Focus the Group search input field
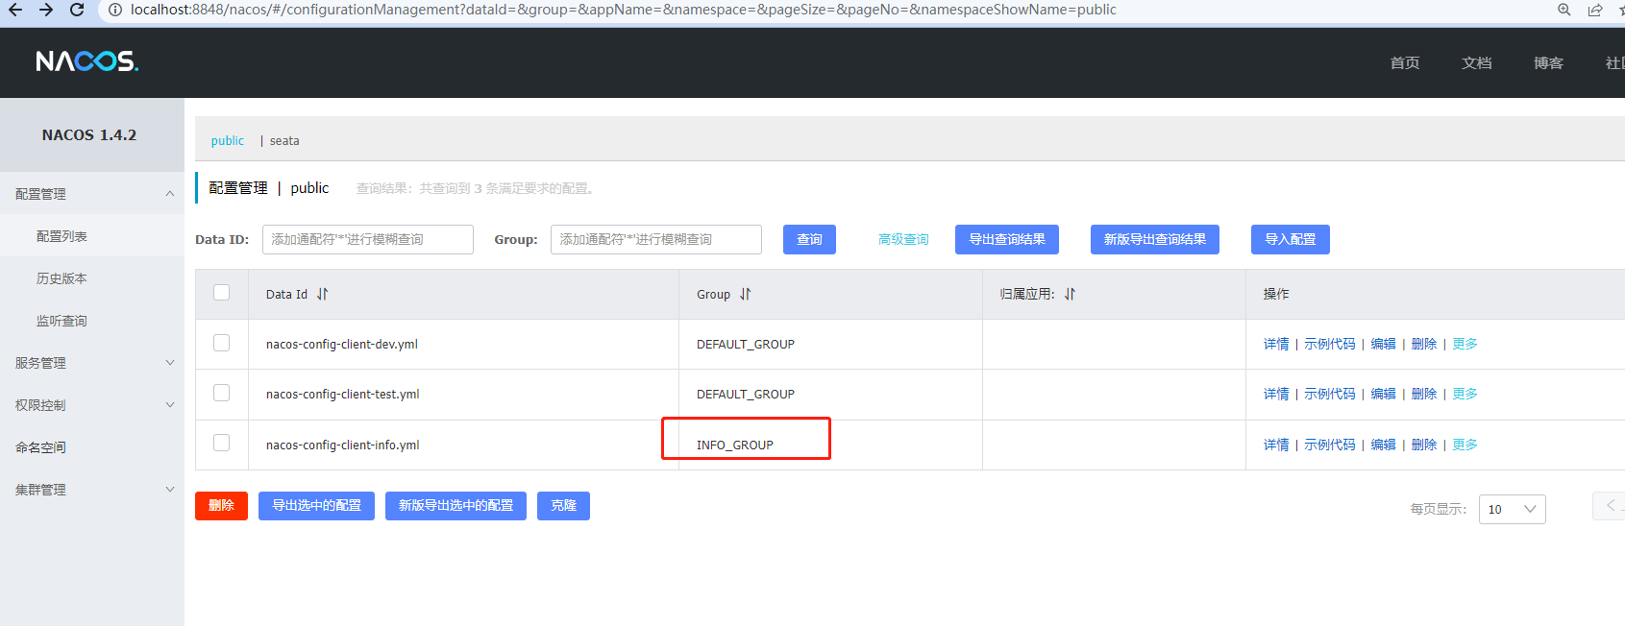 655,239
